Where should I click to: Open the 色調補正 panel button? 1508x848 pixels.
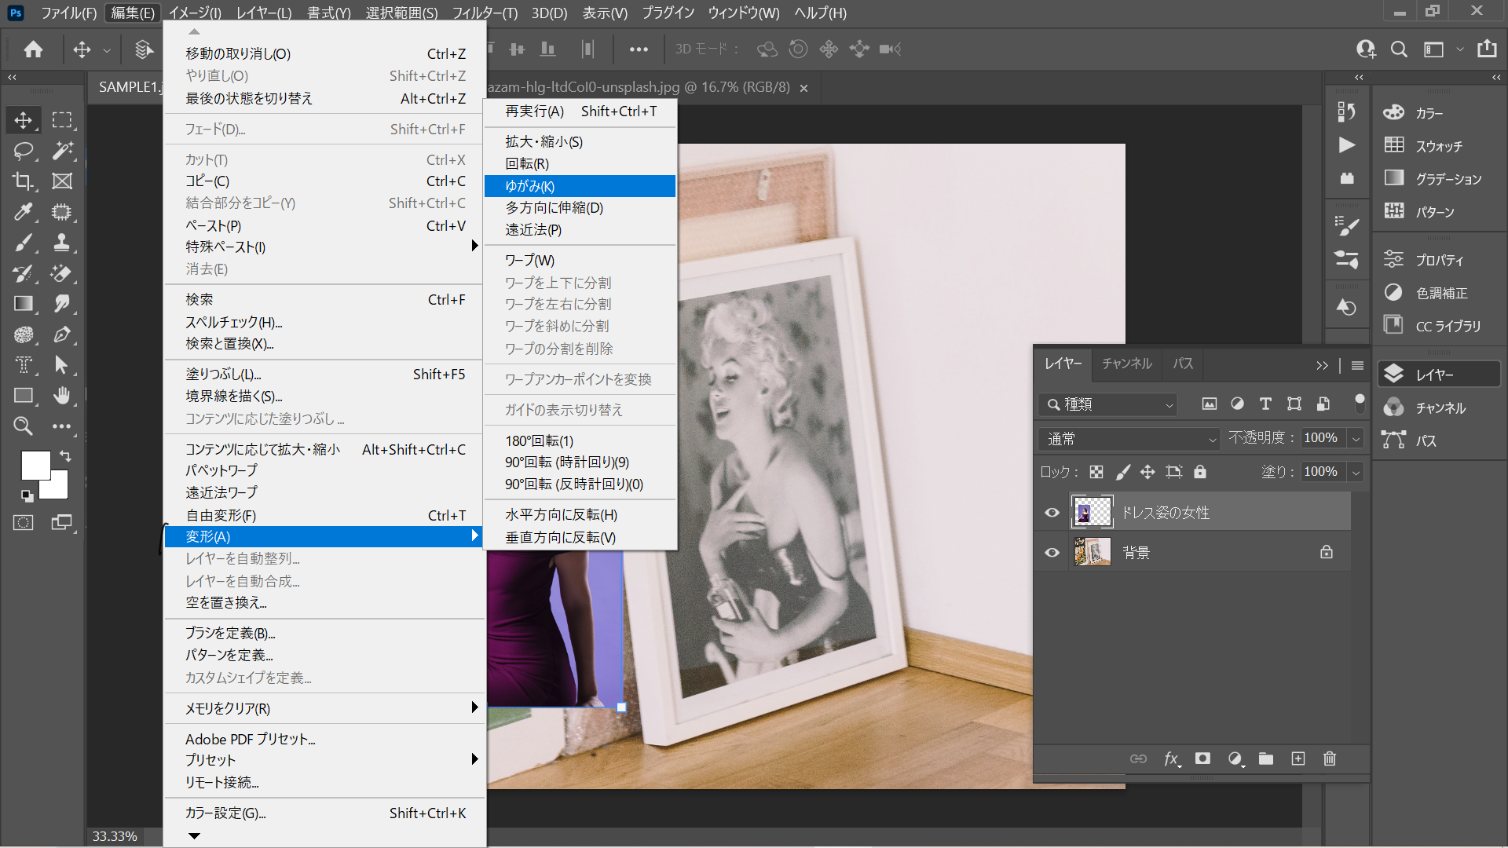[1439, 293]
